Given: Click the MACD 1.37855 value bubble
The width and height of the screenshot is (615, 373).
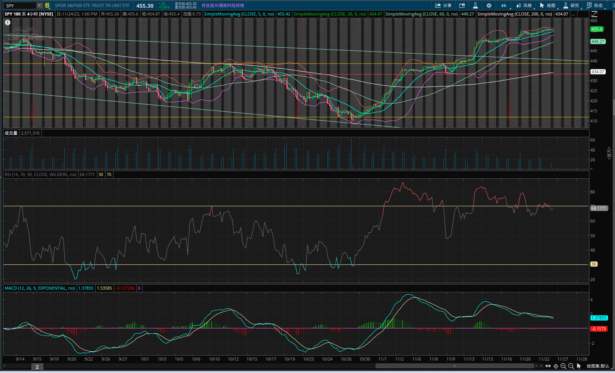Looking at the screenshot, I should click(x=599, y=318).
